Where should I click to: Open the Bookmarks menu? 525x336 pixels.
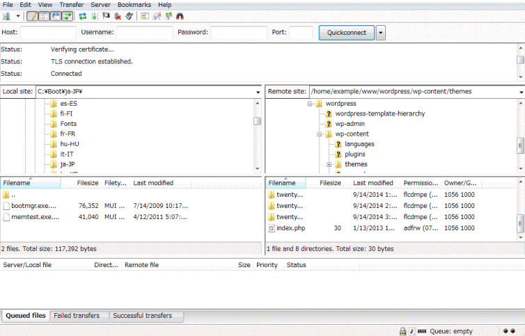click(x=134, y=5)
